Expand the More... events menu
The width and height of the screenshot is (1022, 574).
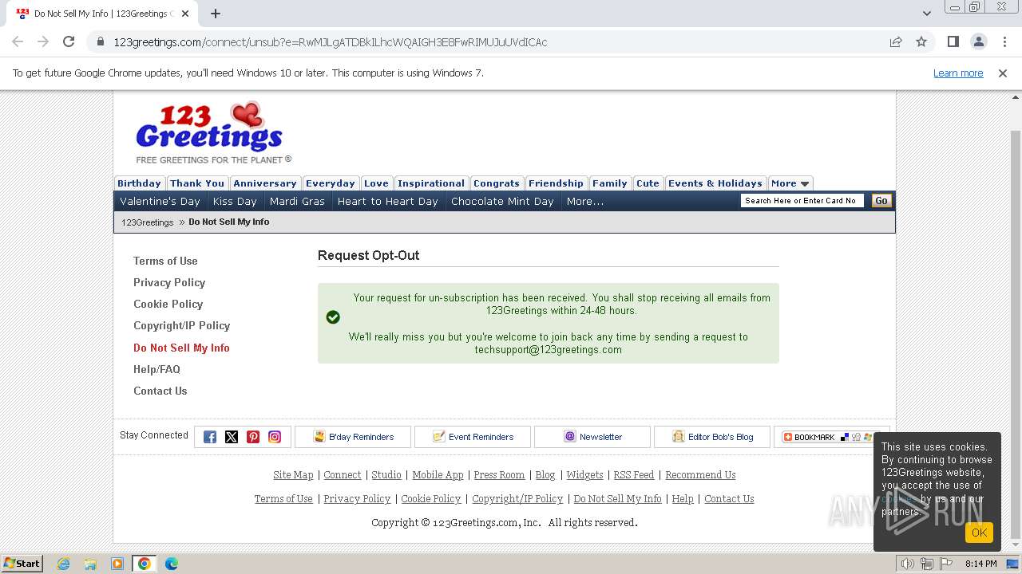click(585, 202)
